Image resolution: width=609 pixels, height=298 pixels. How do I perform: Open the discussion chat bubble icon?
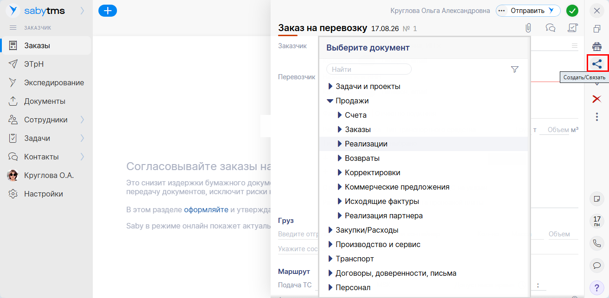click(551, 28)
